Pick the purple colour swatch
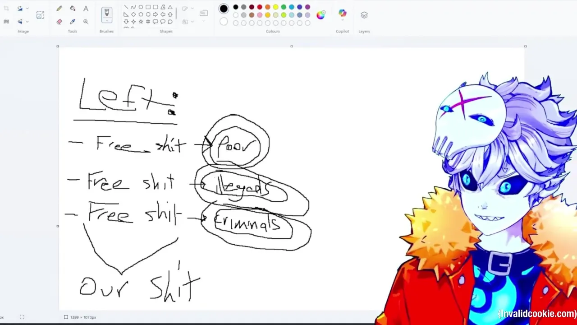Image resolution: width=577 pixels, height=325 pixels. click(x=307, y=7)
